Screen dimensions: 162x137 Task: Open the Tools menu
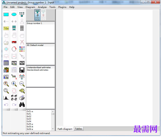tap(52, 7)
